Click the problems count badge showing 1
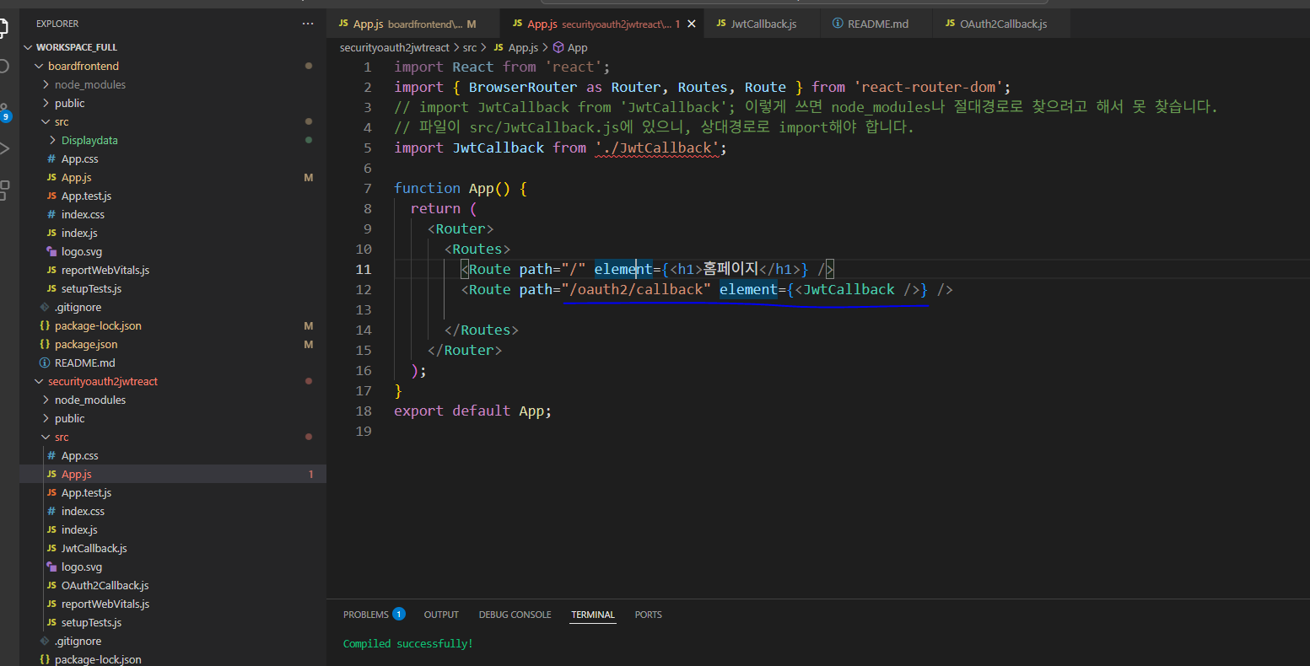Screen dimensions: 1310x666 (x=398, y=615)
